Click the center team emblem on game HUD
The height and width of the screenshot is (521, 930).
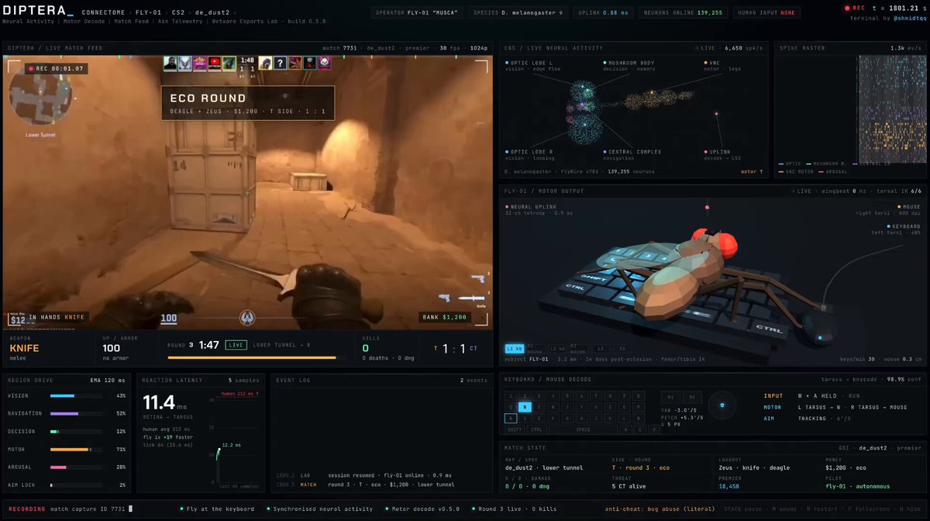248,316
